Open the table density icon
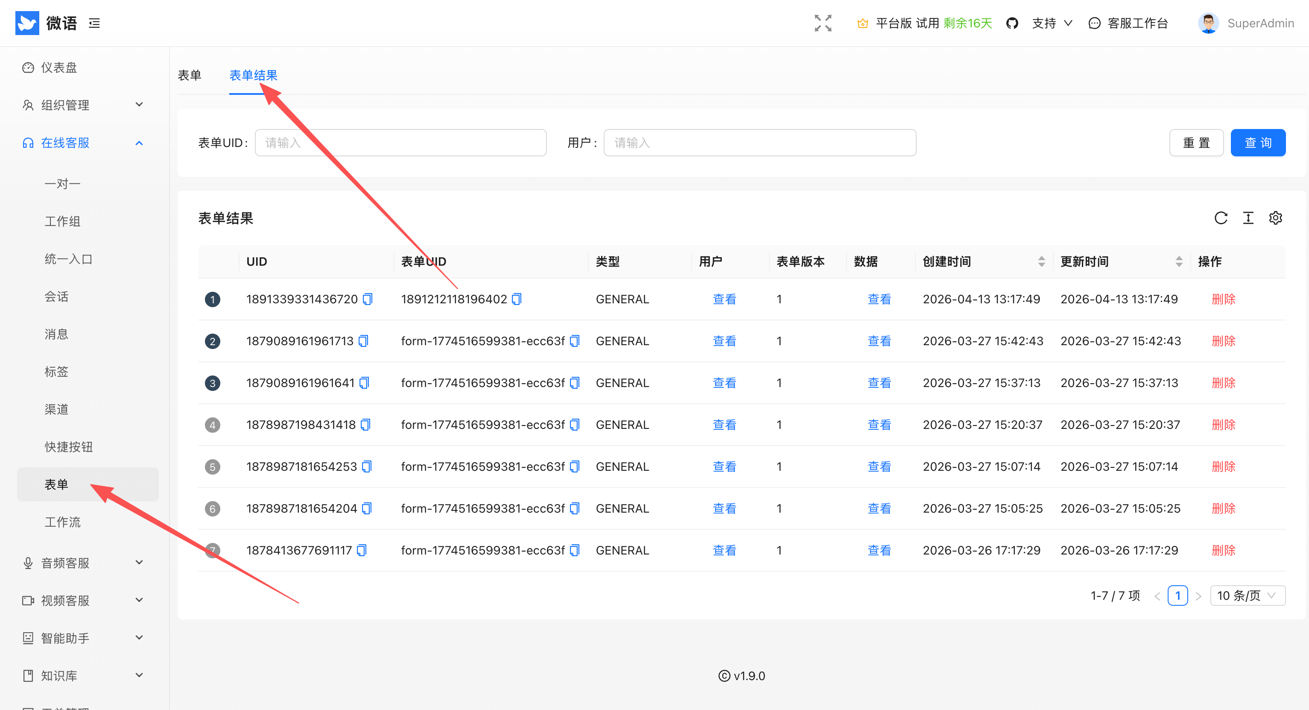 tap(1248, 218)
